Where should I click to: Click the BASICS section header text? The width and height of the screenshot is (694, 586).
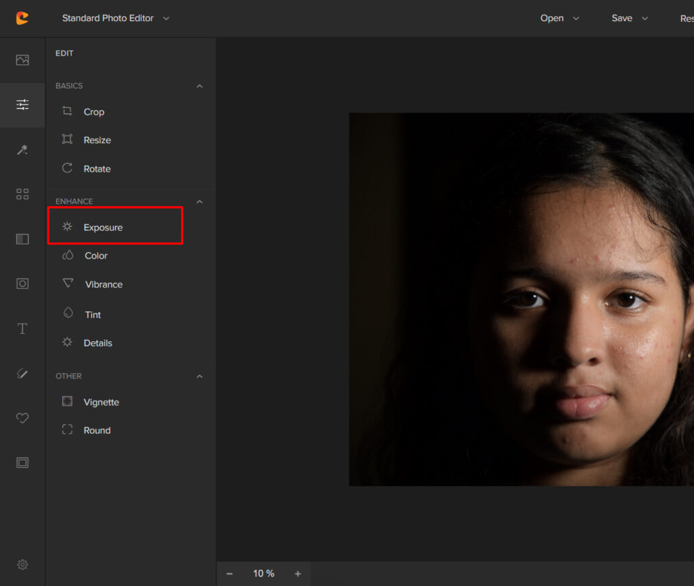coord(69,86)
